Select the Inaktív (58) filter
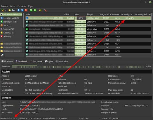 tap(11, 29)
